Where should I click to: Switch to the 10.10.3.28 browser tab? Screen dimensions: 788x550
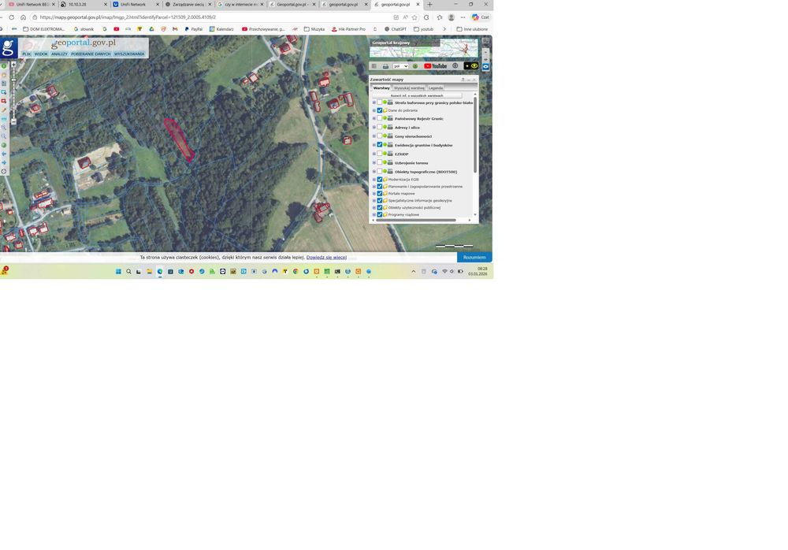pos(83,4)
